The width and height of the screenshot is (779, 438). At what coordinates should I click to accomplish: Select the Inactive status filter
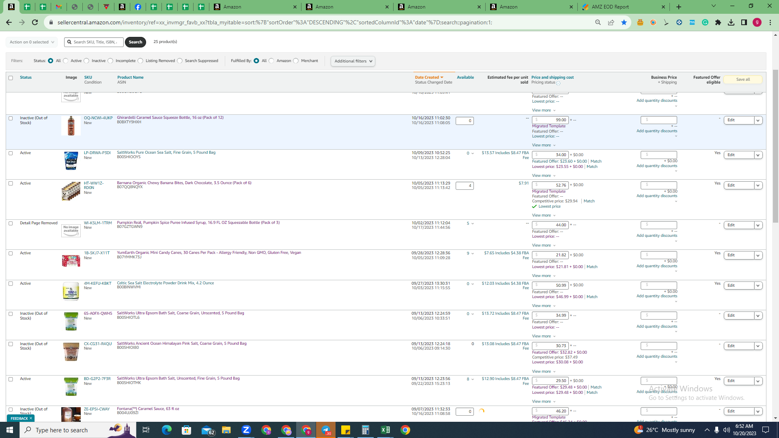coord(86,61)
